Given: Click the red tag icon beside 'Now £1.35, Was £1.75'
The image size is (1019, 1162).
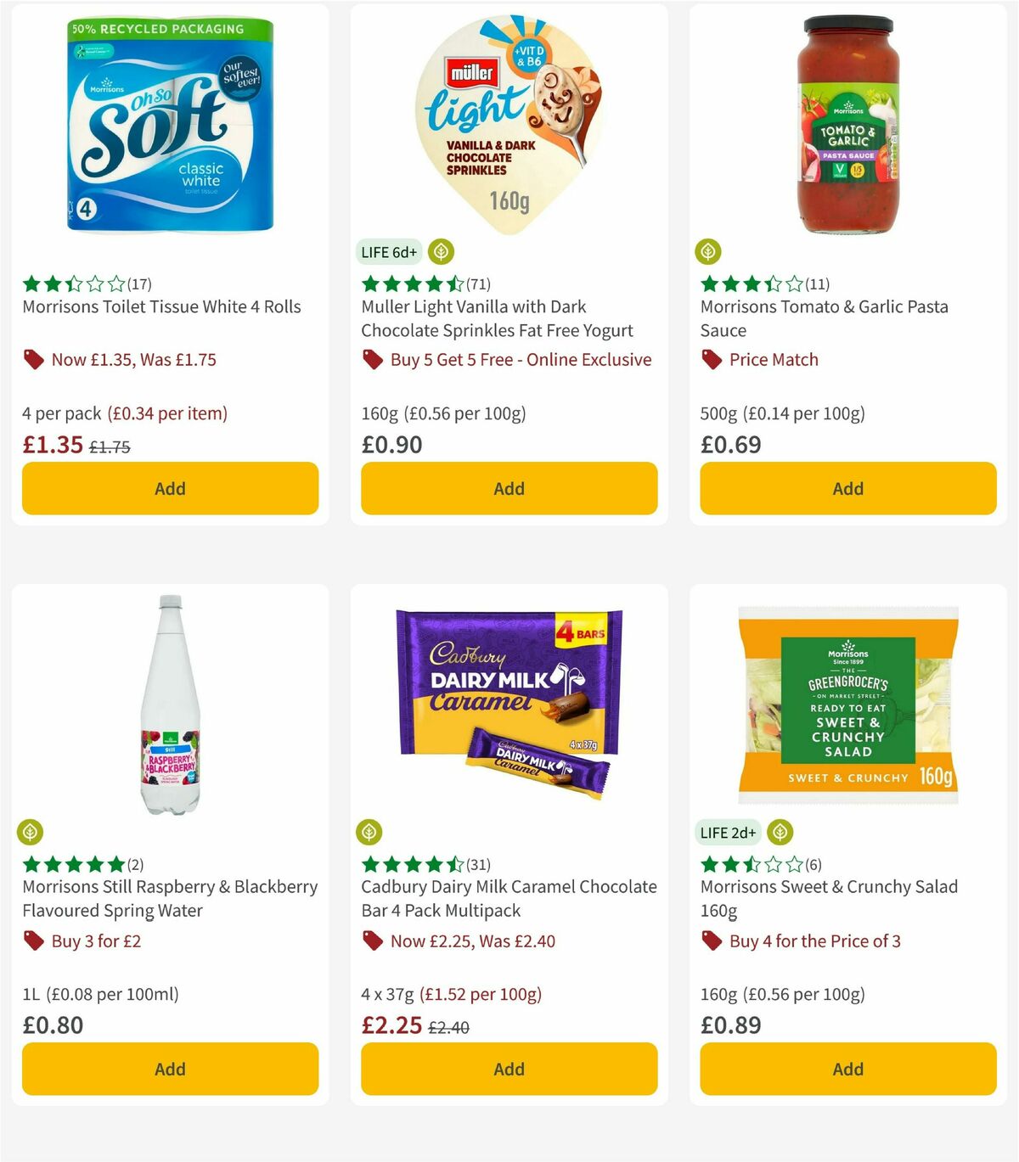Looking at the screenshot, I should tap(33, 360).
